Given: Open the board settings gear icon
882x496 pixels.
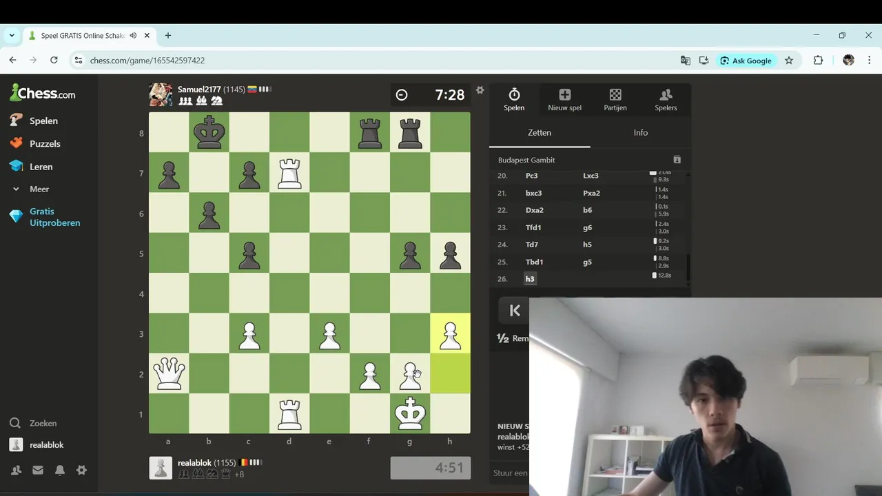Looking at the screenshot, I should pos(480,90).
